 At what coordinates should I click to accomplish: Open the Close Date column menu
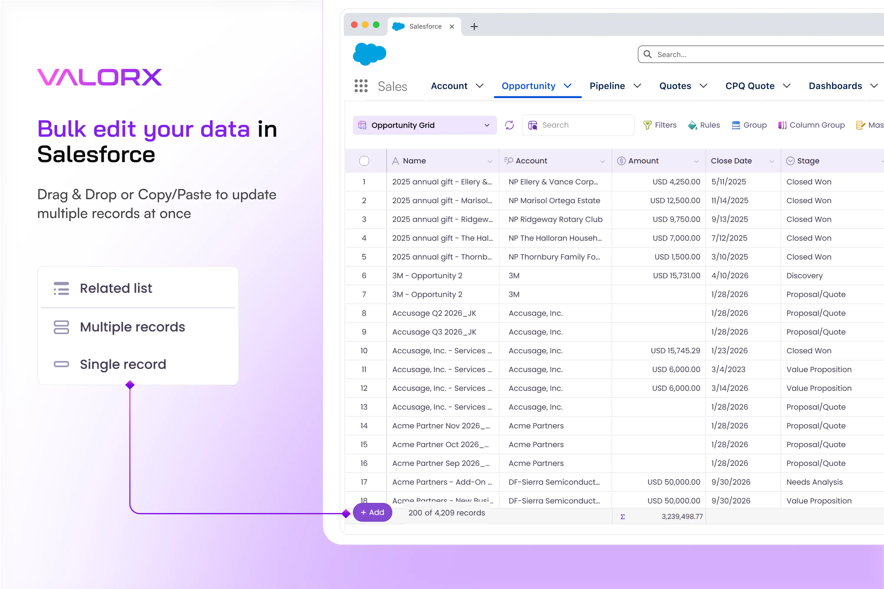[772, 161]
